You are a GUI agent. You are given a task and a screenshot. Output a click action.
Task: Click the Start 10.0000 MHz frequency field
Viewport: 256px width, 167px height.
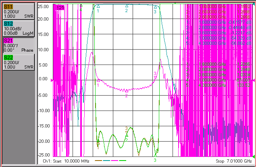click(x=66, y=161)
